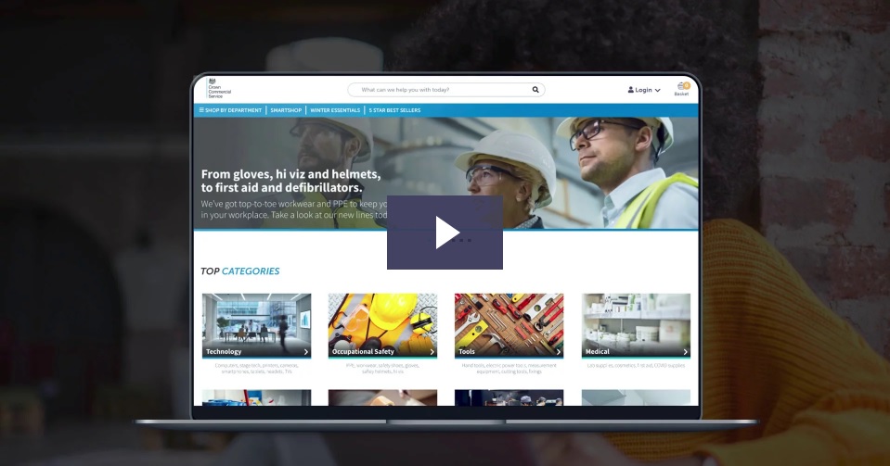This screenshot has height=466, width=890.
Task: Open the Basket icon
Action: pyautogui.click(x=682, y=88)
